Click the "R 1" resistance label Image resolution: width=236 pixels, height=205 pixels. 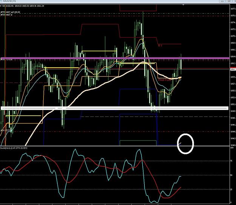(x=160, y=45)
